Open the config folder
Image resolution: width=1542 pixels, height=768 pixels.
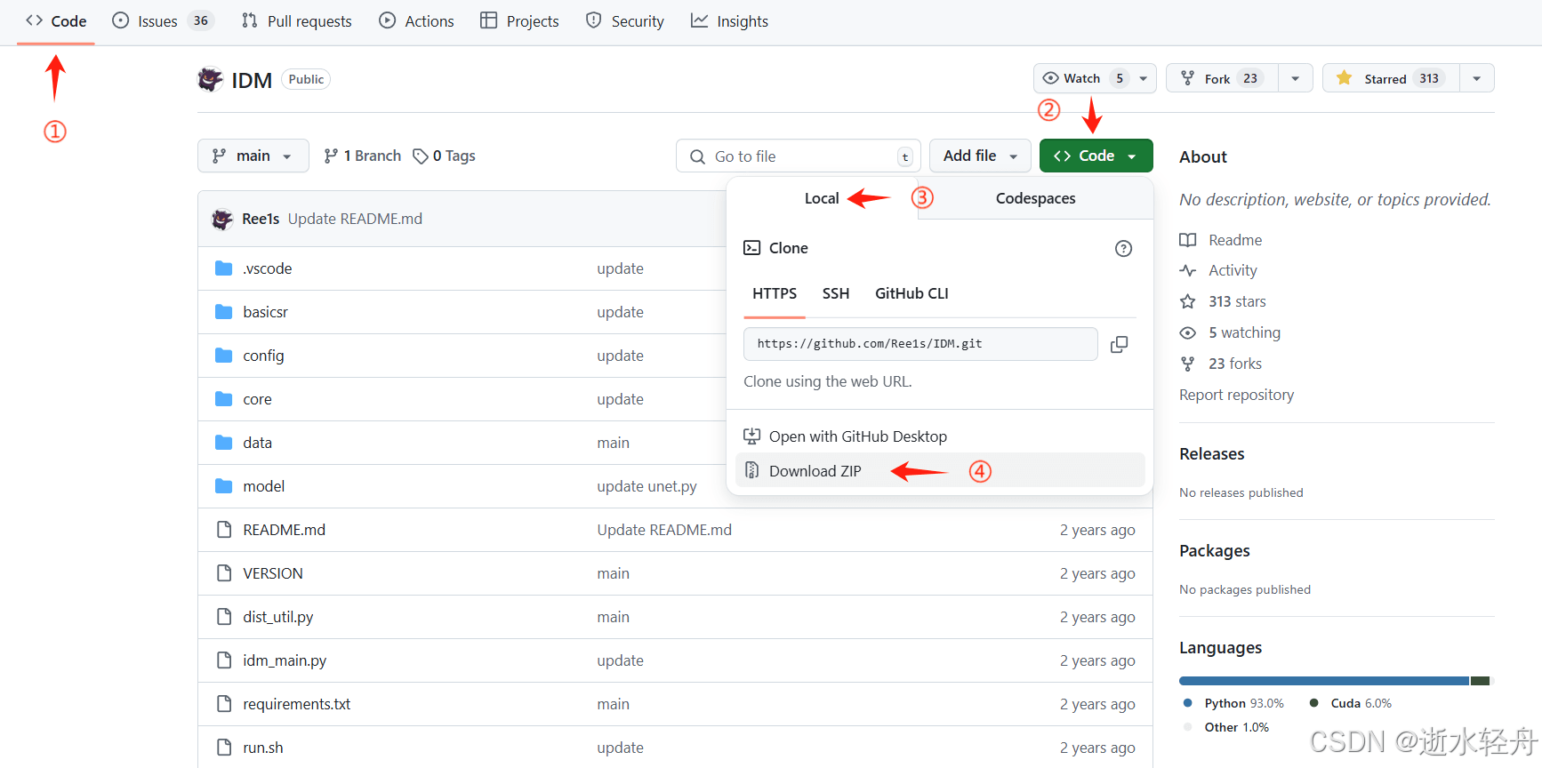click(x=264, y=356)
